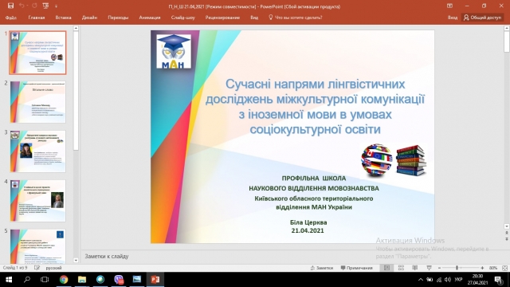Viewport: 510px width, 287px height.
Task: Open spell check icon in status bar
Action: (37, 268)
